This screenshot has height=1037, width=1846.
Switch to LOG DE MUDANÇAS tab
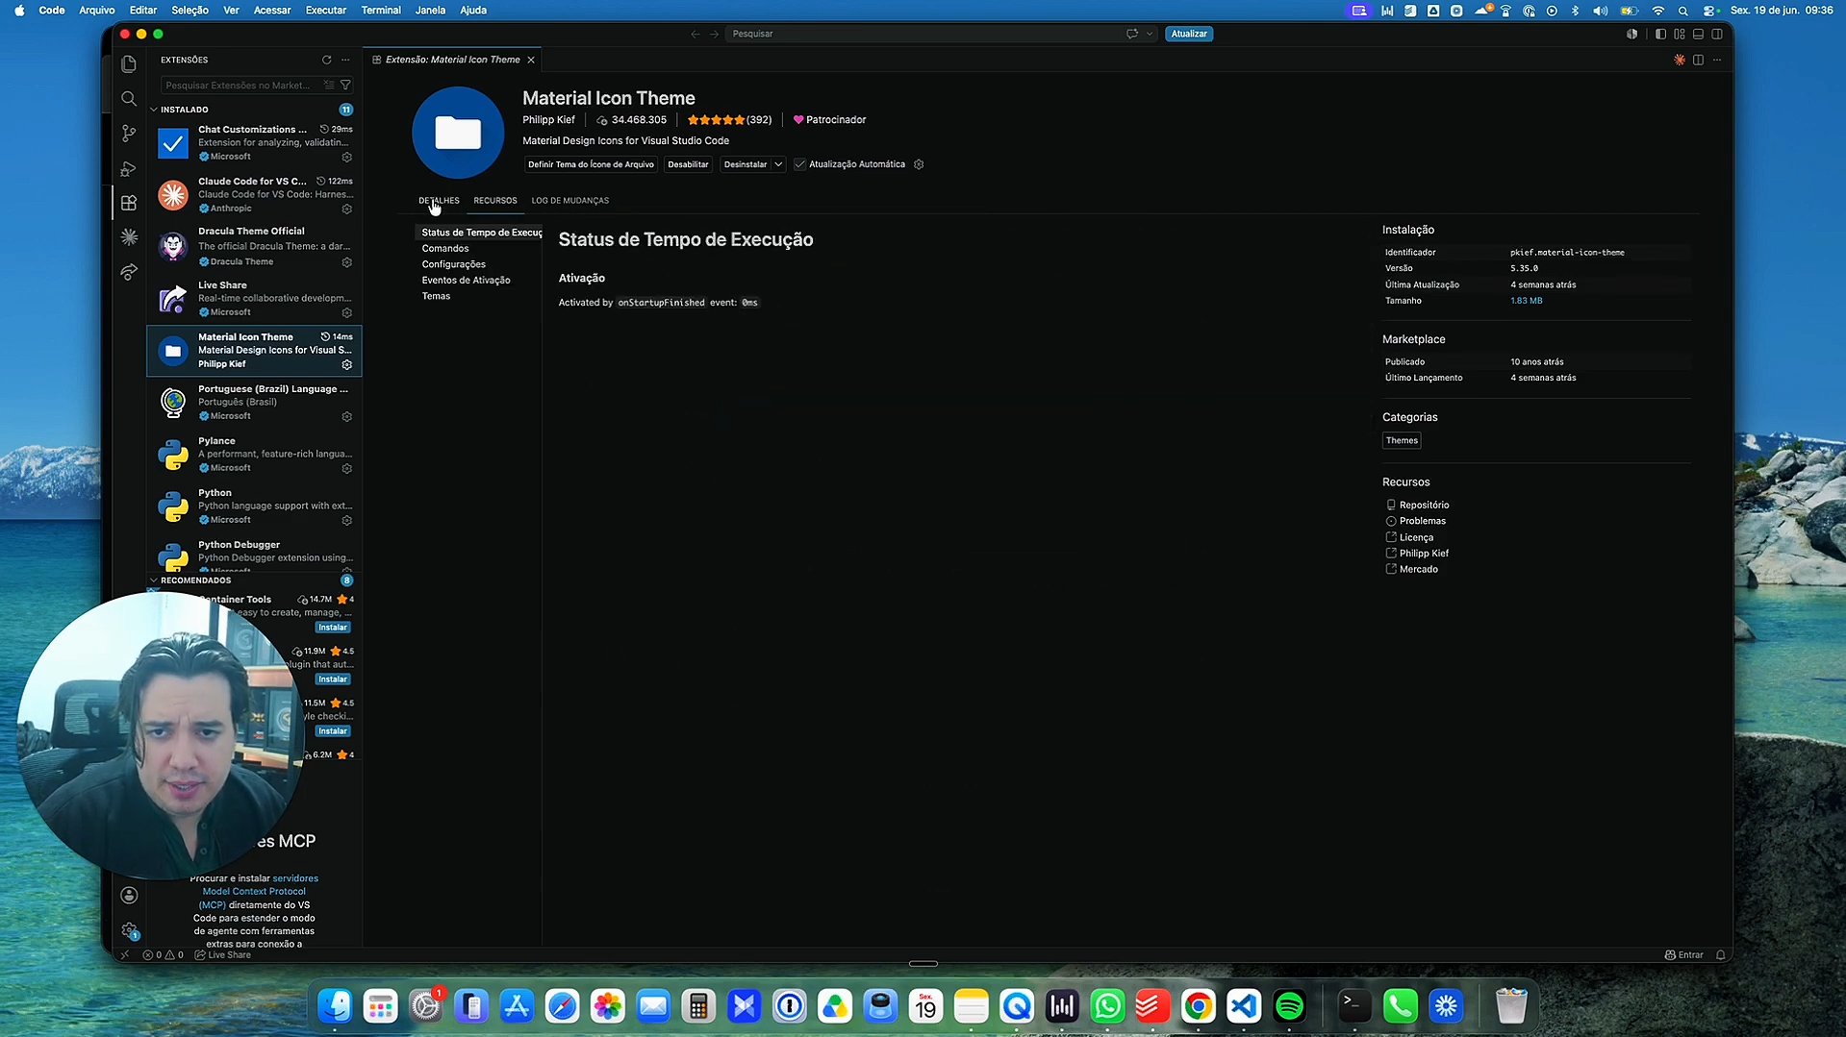click(x=570, y=201)
